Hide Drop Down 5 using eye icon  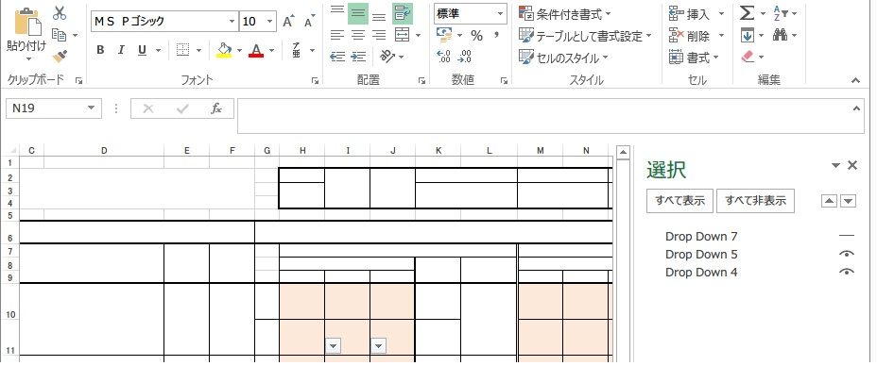coord(847,254)
